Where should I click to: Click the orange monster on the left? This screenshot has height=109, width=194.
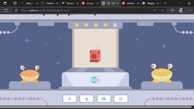coord(30,74)
